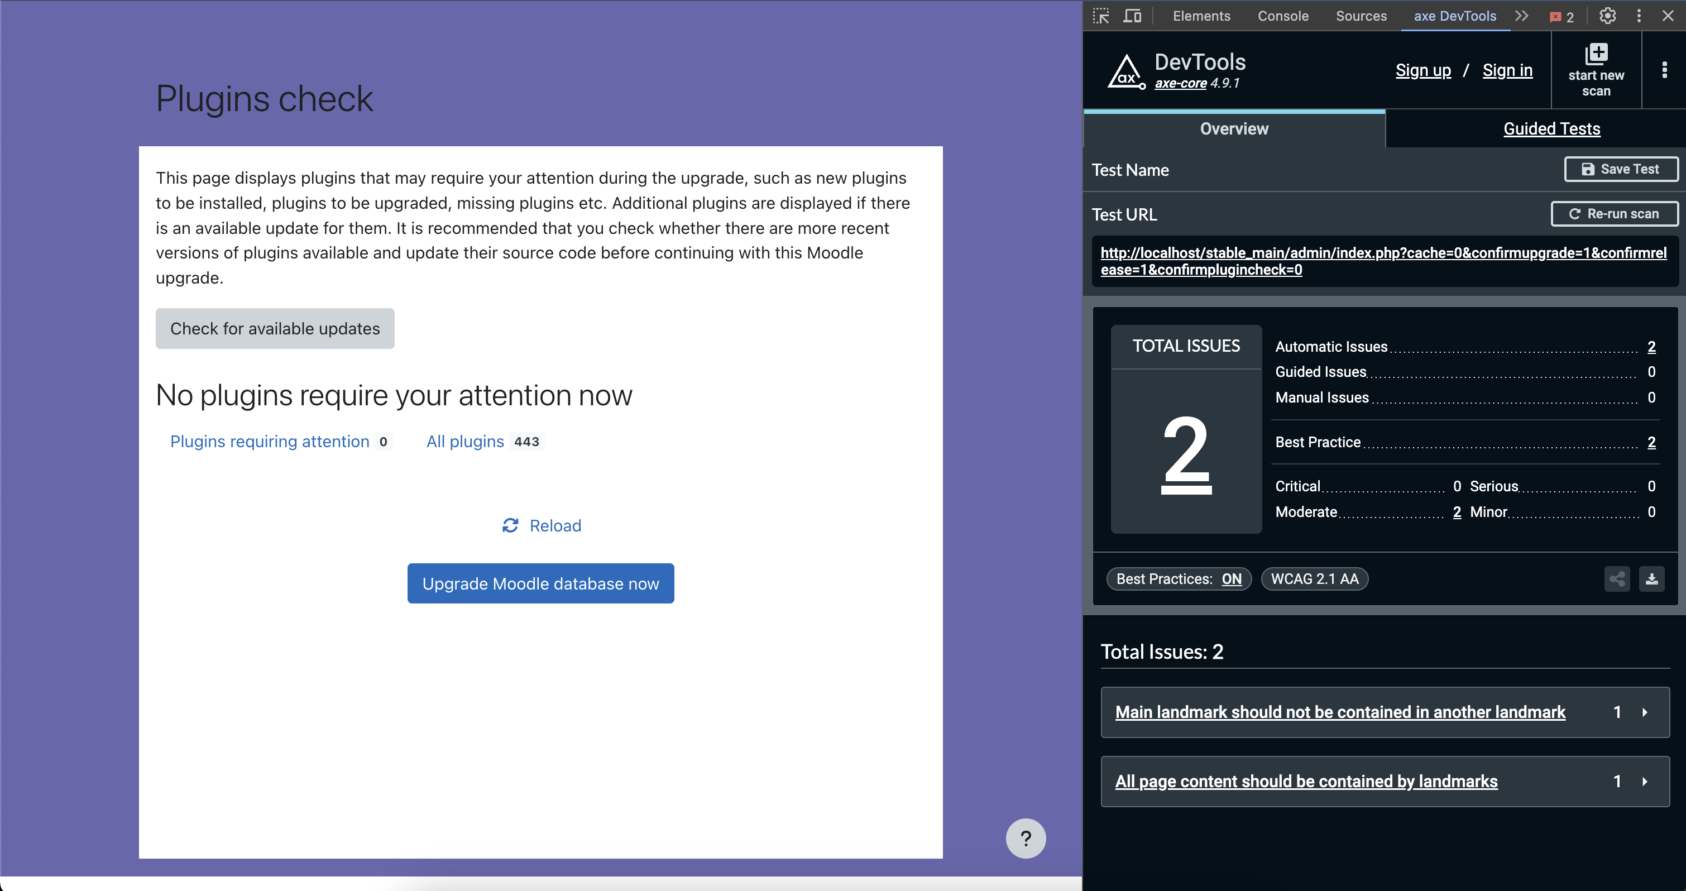Open DevTools settings gear

1607,16
